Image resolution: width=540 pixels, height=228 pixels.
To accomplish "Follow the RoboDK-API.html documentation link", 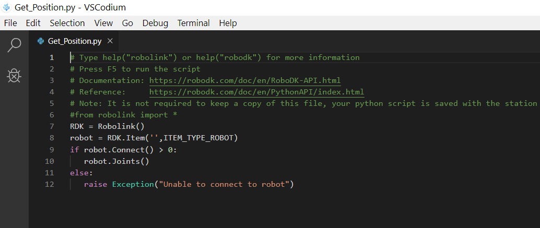I will pyautogui.click(x=244, y=80).
